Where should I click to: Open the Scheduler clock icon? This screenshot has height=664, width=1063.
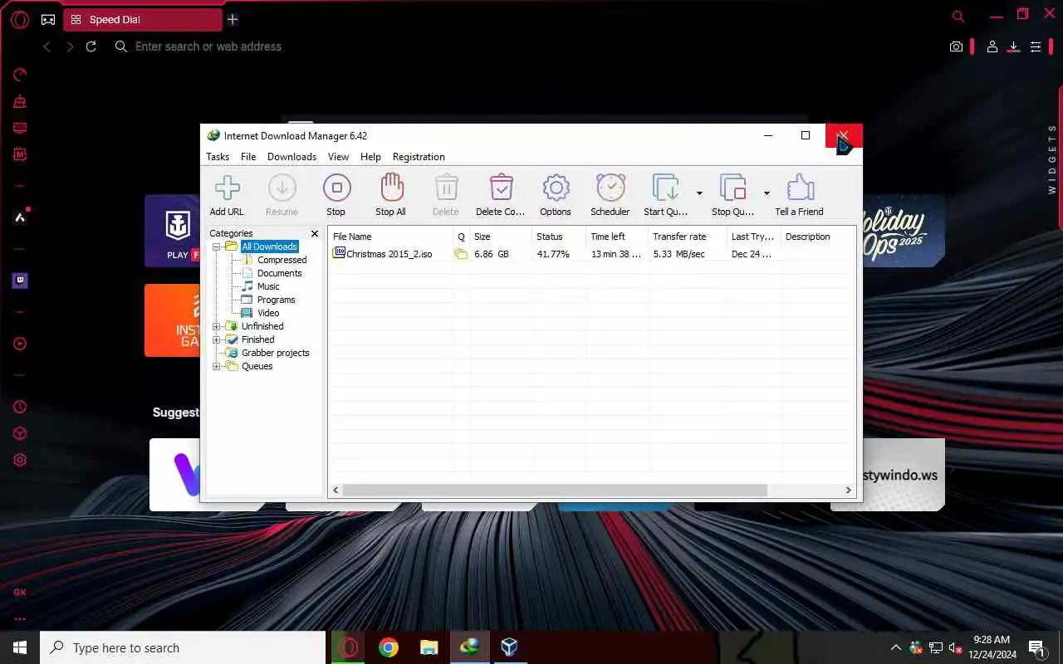pyautogui.click(x=610, y=188)
